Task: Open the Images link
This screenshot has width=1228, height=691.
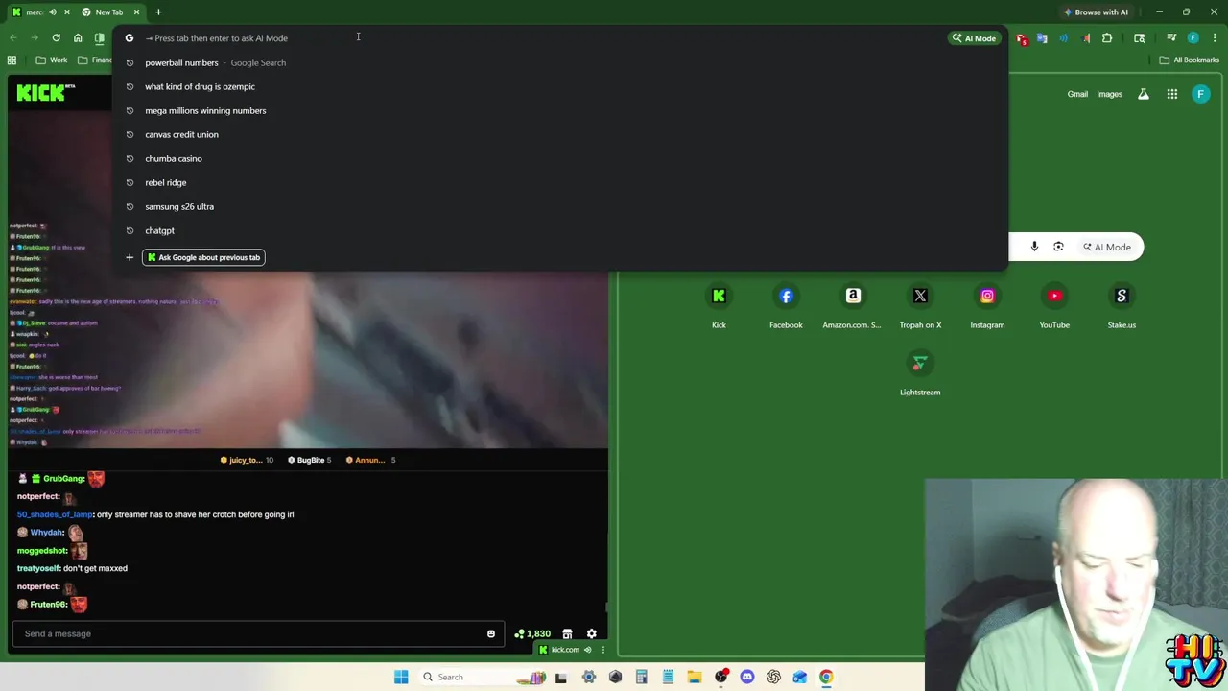Action: [1109, 94]
